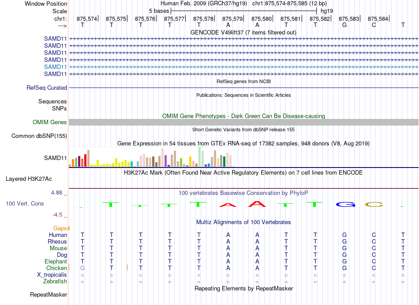Click the blue G in the PhyloP conservation logo

pyautogui.click(x=345, y=205)
